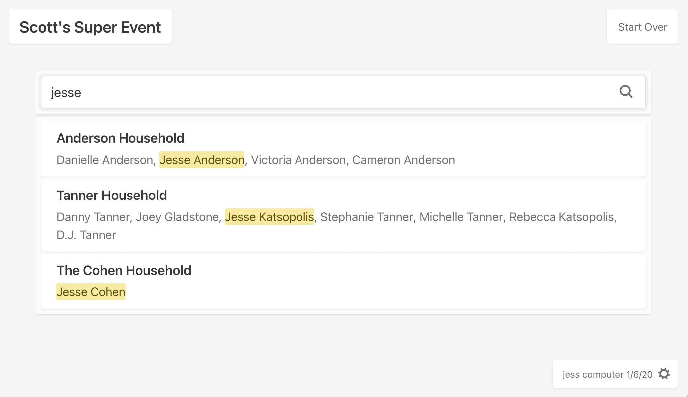Select the Tanner Household heading
This screenshot has height=397, width=688.
(x=112, y=195)
